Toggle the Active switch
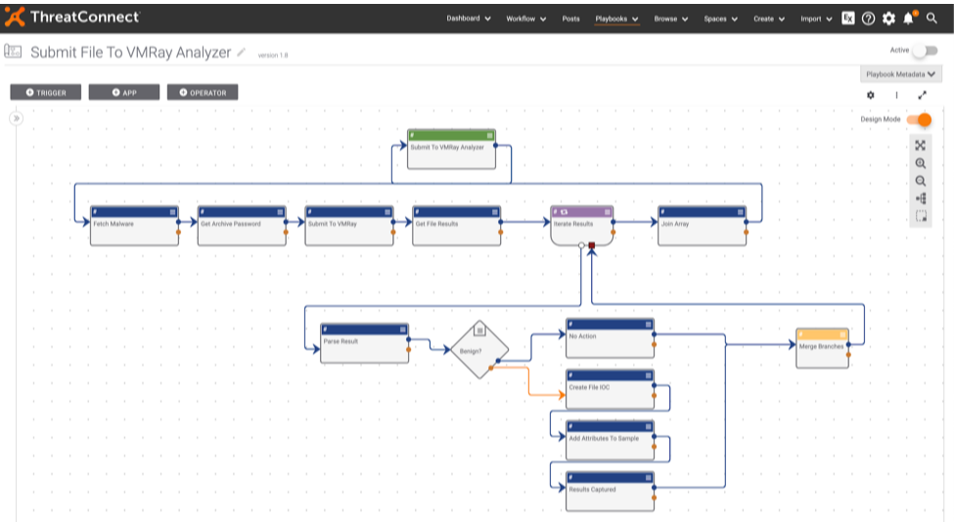 click(x=925, y=51)
